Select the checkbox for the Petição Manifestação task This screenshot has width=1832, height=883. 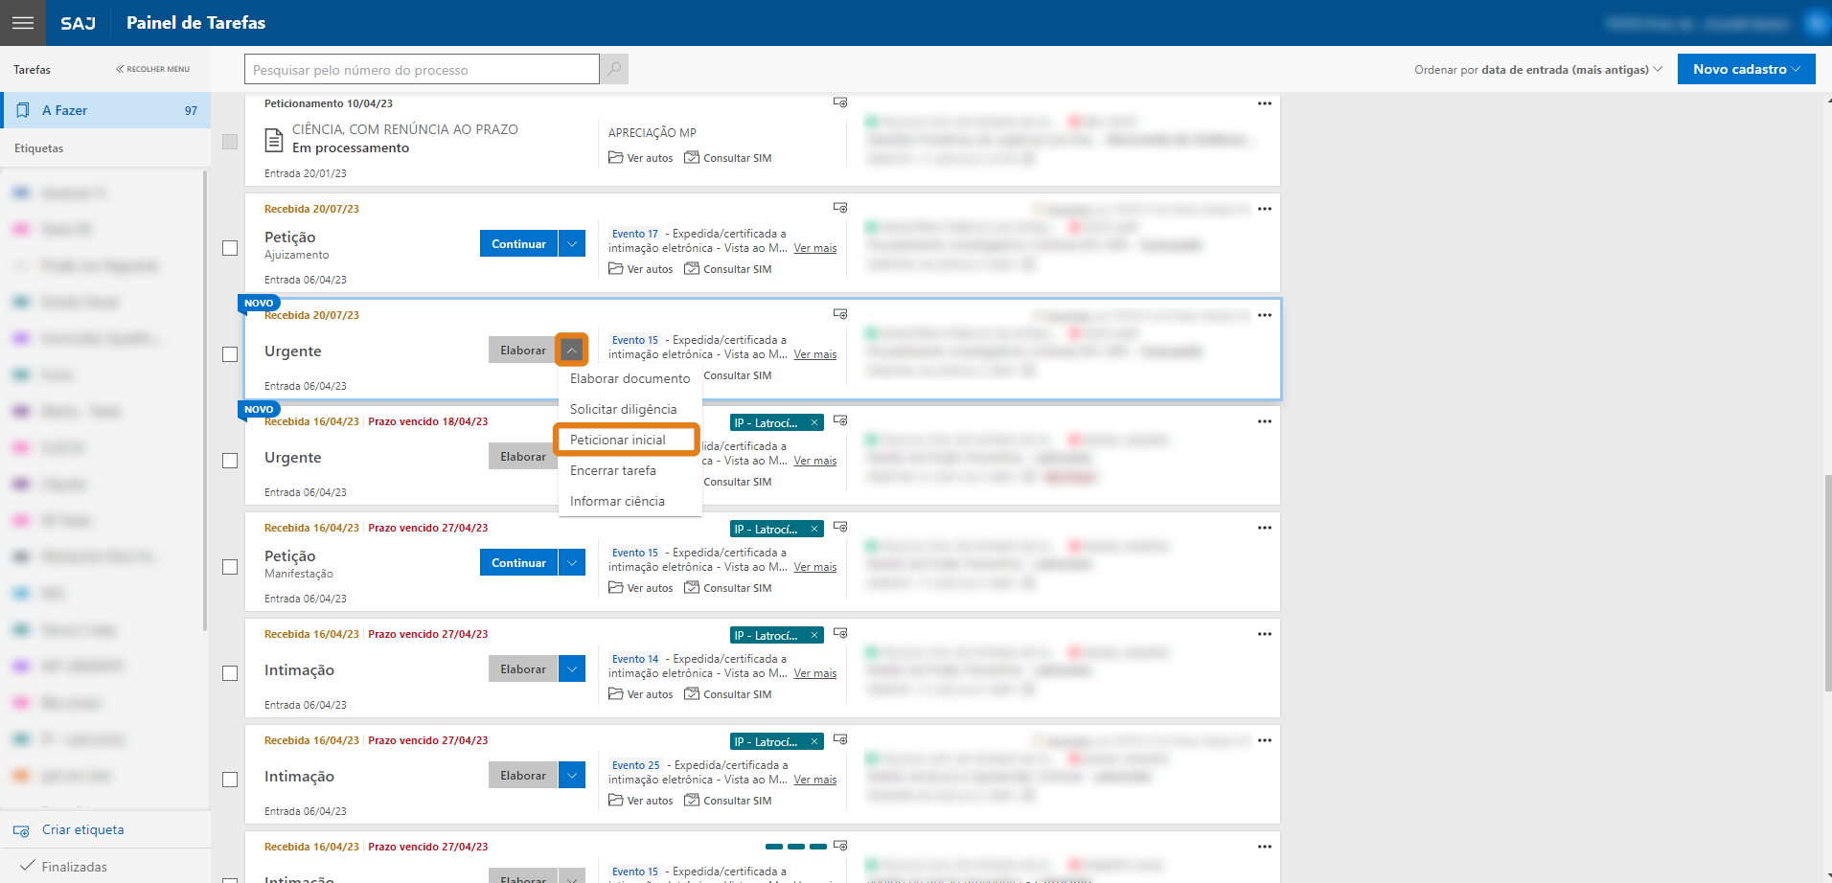point(230,567)
